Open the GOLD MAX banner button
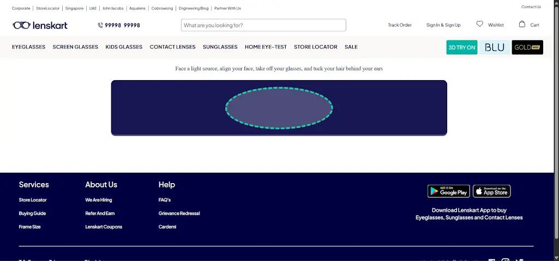The image size is (559, 261). (527, 47)
